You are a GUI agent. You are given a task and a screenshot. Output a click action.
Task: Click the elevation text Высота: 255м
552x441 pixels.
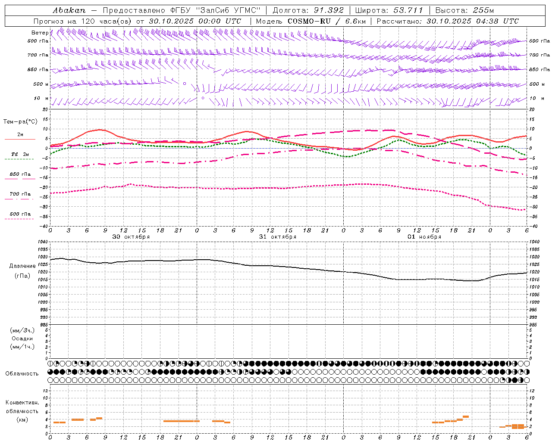point(464,10)
